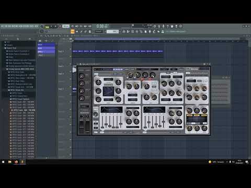Show hidden system tray icons chevron
Viewport: 251px width, 188px height.
227,162
